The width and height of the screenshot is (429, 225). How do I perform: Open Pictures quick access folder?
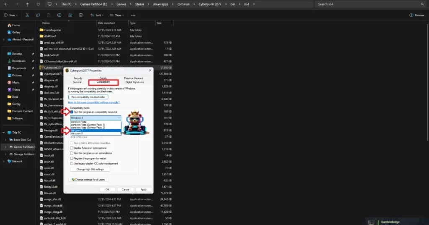click(x=17, y=76)
